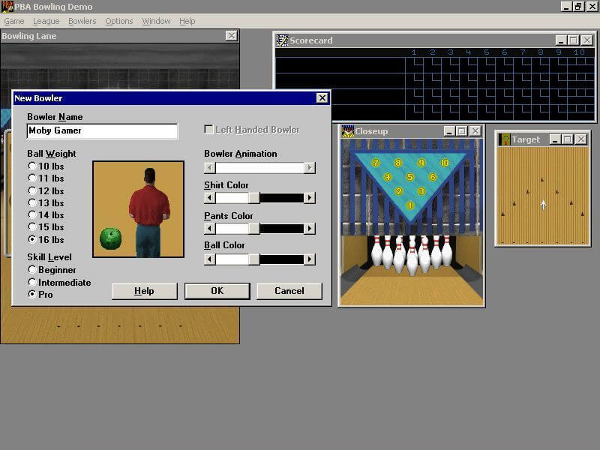
Task: Click pin 10 in the Closeup diagram
Action: click(x=444, y=163)
